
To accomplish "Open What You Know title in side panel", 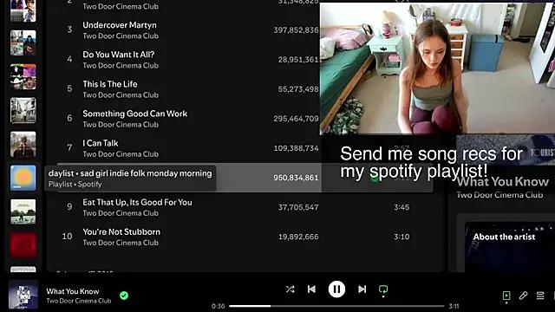I will [503, 182].
